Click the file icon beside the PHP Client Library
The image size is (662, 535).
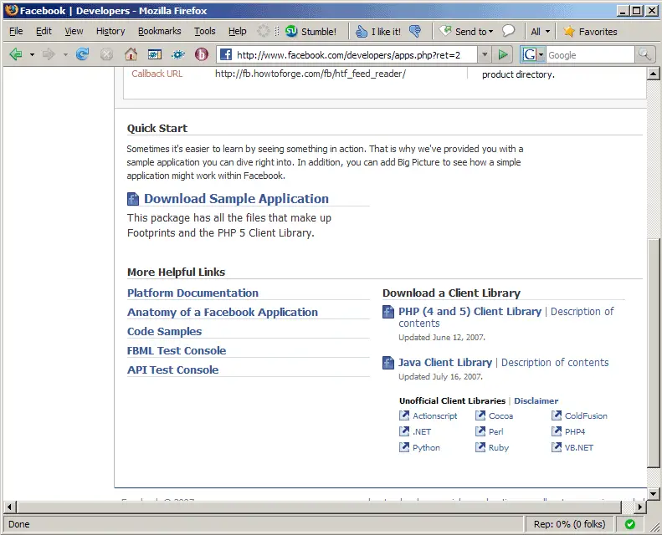coord(388,312)
